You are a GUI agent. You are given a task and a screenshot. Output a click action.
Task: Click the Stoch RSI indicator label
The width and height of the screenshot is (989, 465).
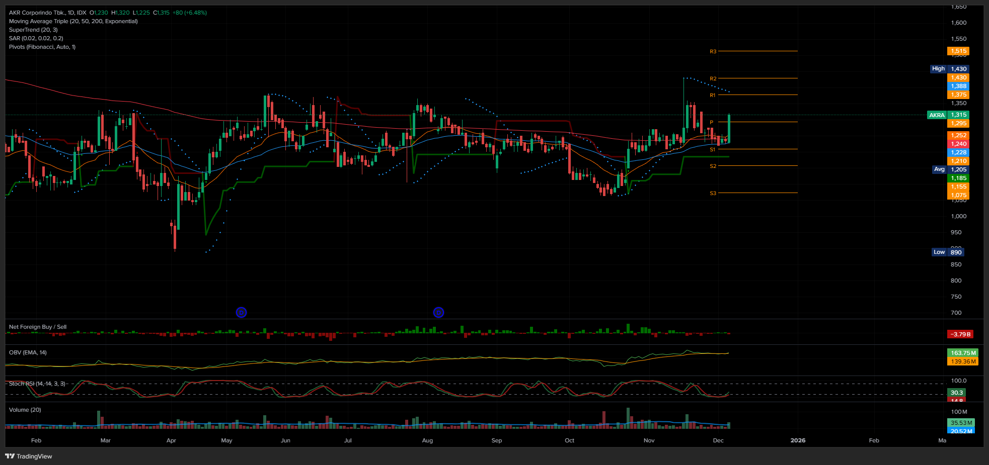pyautogui.click(x=37, y=384)
